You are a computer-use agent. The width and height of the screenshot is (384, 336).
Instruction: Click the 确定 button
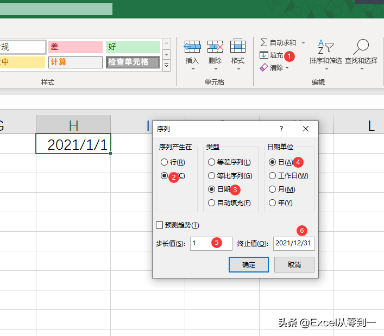(249, 264)
